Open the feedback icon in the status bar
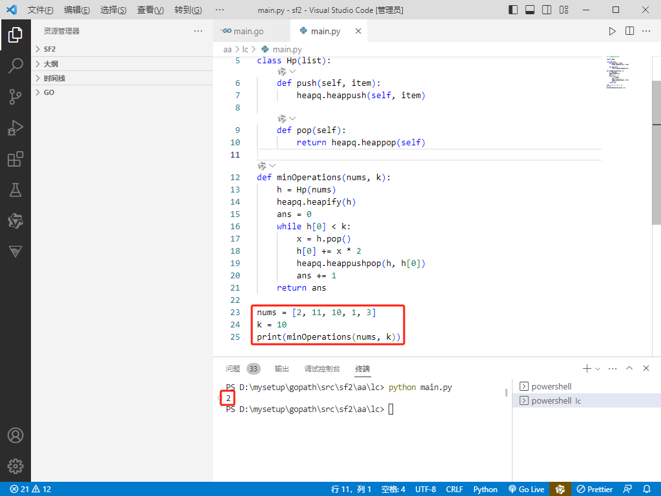 click(627, 490)
